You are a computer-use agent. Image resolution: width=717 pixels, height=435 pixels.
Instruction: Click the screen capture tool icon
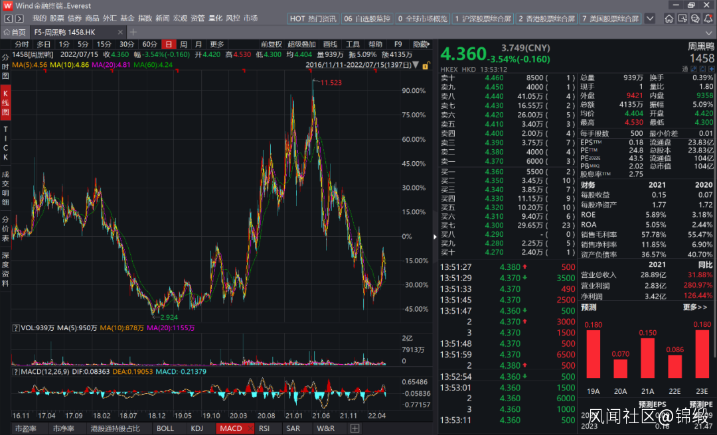682,19
